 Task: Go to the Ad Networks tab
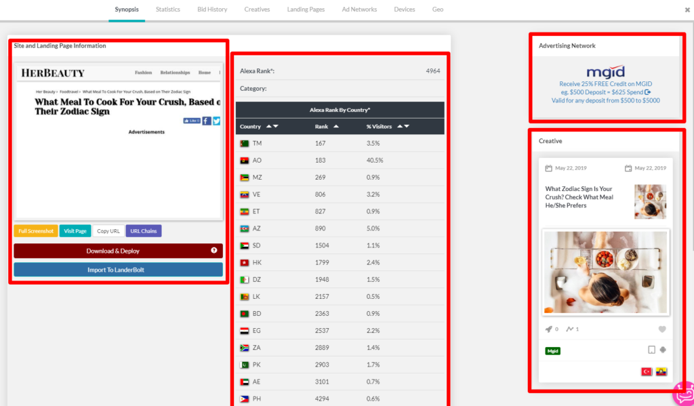(359, 9)
